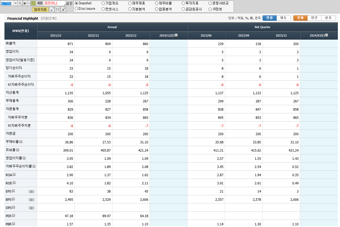Click the 2021/12 annual column header
Viewport: 340px width, 227px height.
pyautogui.click(x=56, y=36)
